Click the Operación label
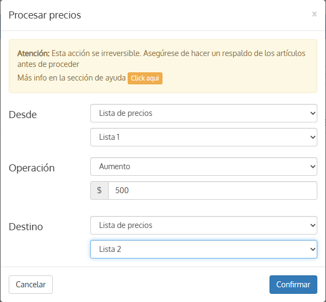Screen dimensions: 326x302 (x=32, y=168)
